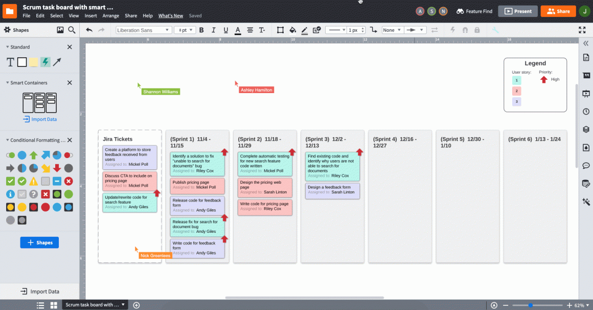This screenshot has width=593, height=310.
Task: Click the Undo arrow in the toolbar
Action: 89,30
